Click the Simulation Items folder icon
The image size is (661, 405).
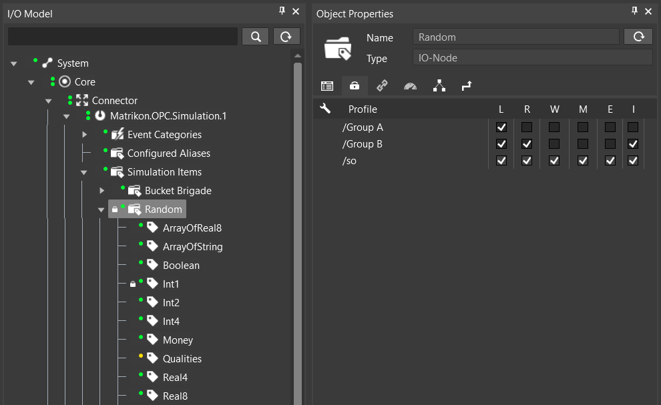pos(118,172)
